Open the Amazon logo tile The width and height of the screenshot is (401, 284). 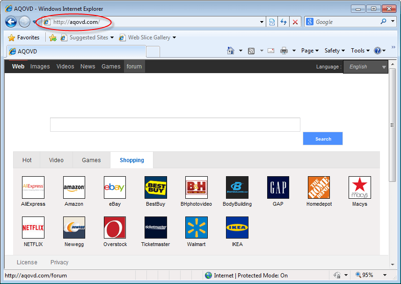coord(74,187)
